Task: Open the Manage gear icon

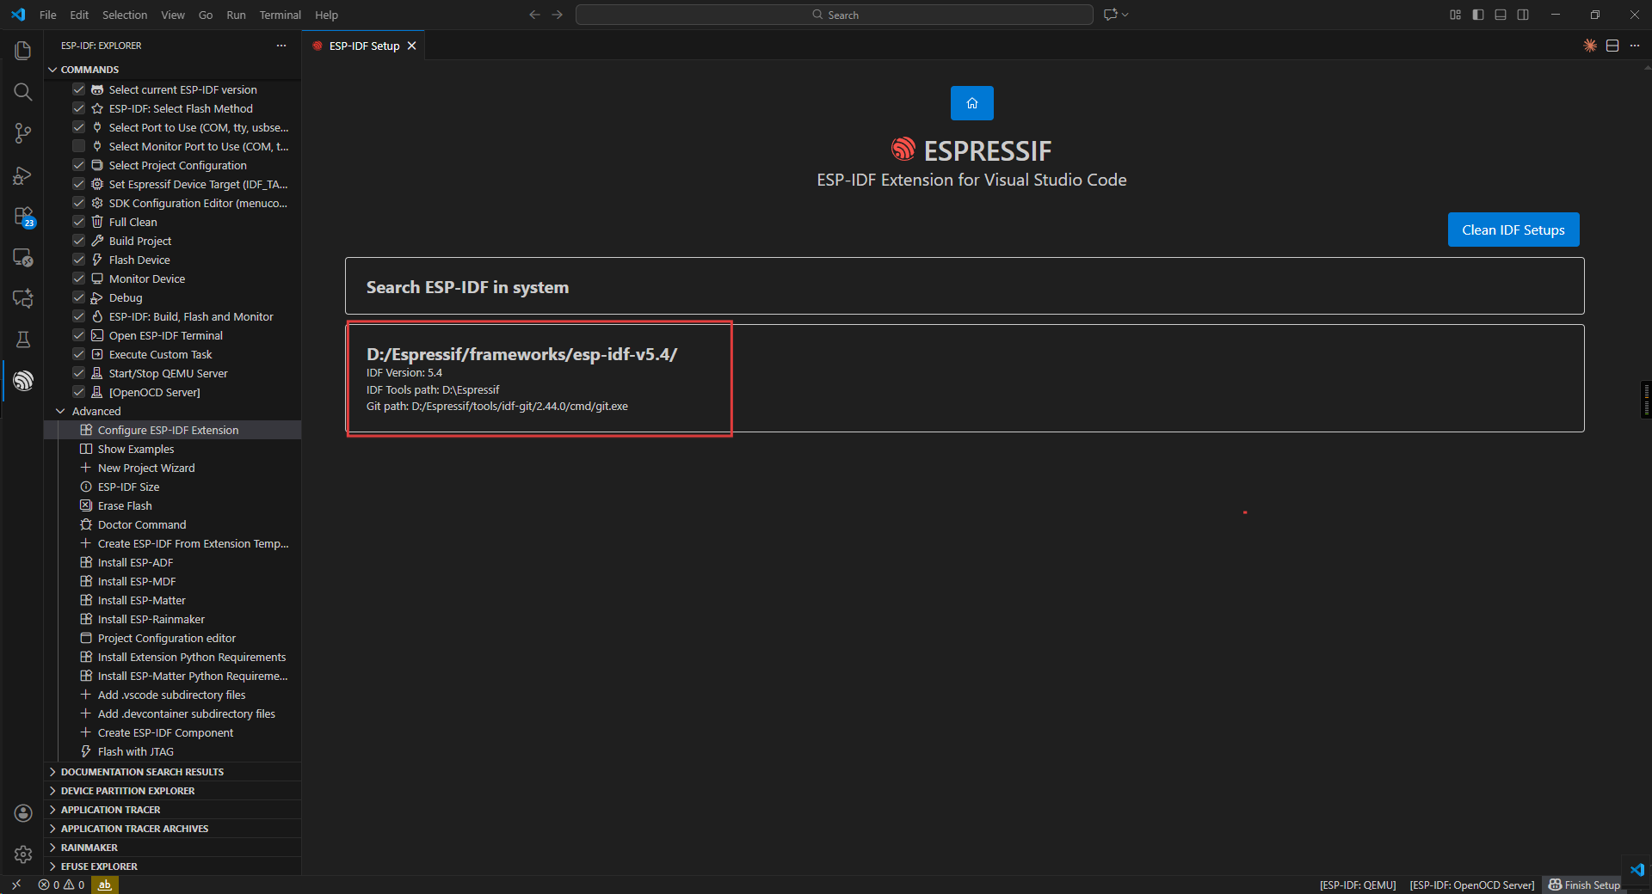Action: coord(23,854)
